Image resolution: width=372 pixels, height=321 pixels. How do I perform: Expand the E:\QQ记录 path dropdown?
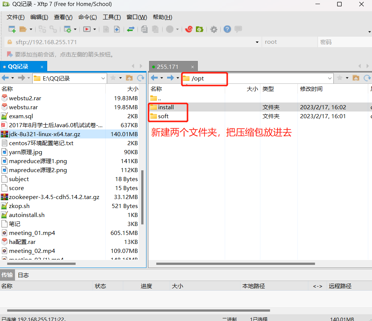(103, 78)
